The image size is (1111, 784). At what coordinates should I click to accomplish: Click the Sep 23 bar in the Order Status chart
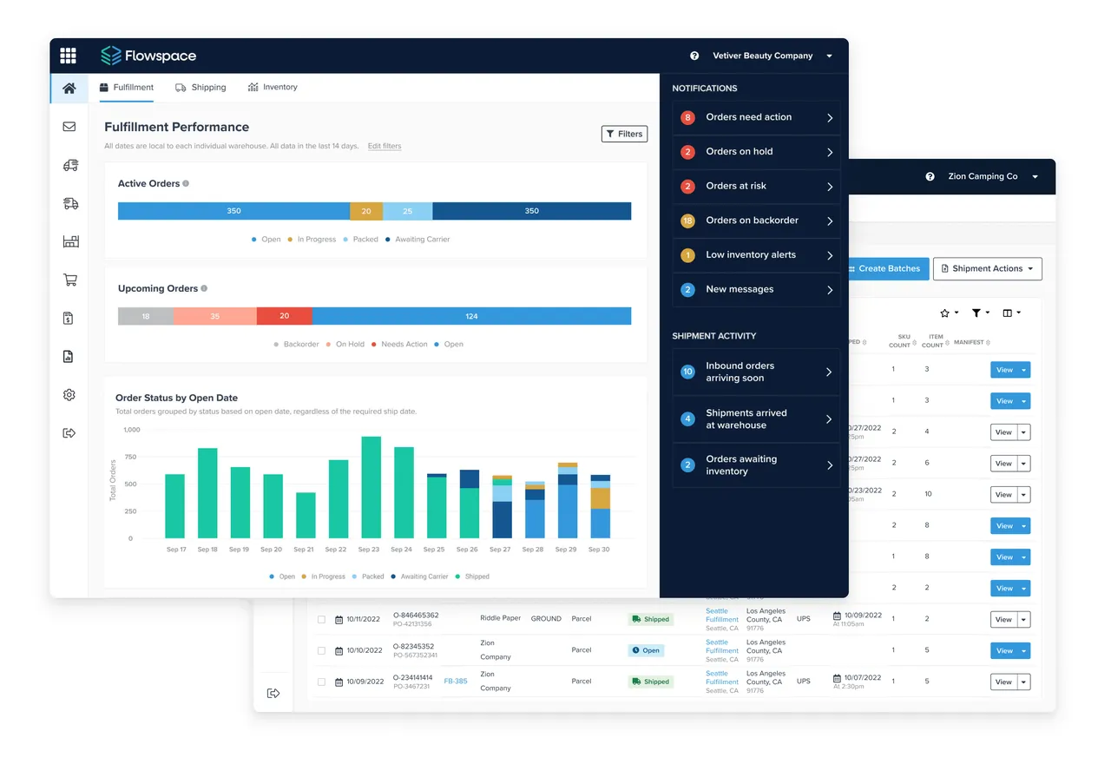point(371,487)
